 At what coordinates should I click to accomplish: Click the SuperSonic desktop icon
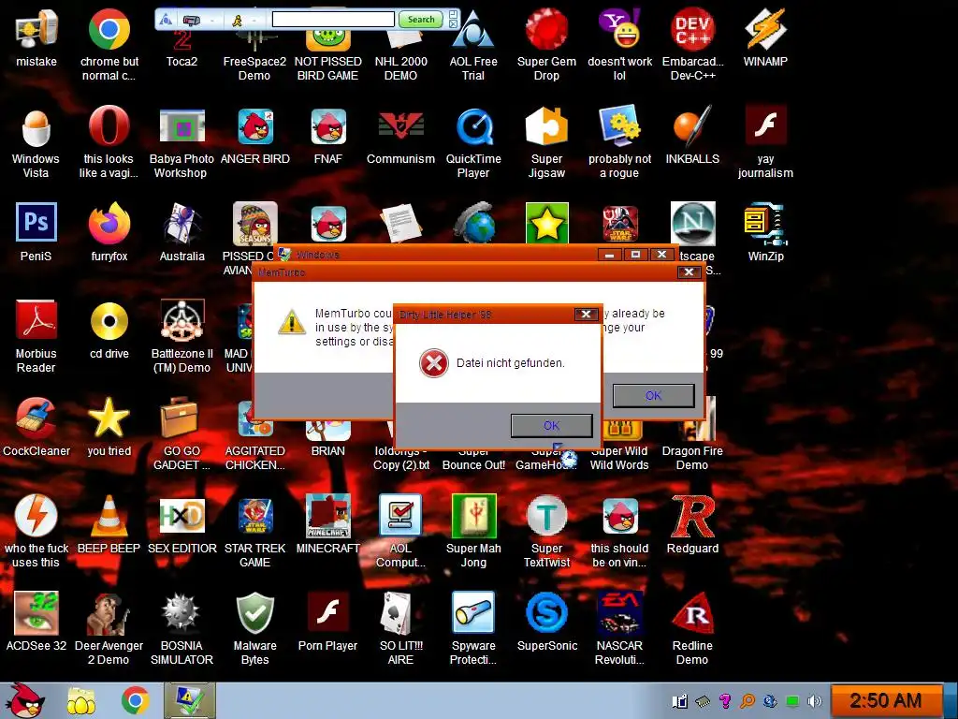(x=546, y=621)
